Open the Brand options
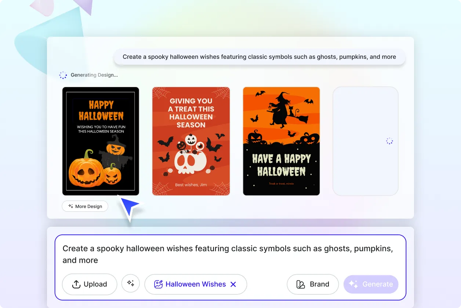The image size is (461, 308). tap(313, 284)
